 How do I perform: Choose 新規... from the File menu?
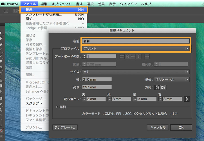tap(54, 10)
